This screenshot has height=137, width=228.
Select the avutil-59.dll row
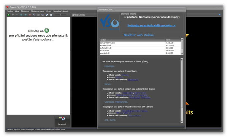pos(140,50)
